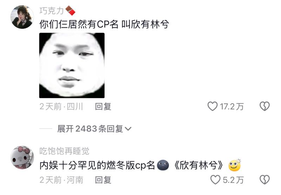Tap comment text 内娱十分罕见的燃冬版cp名
Viewport: 281px width, 195px height.
pyautogui.click(x=97, y=165)
